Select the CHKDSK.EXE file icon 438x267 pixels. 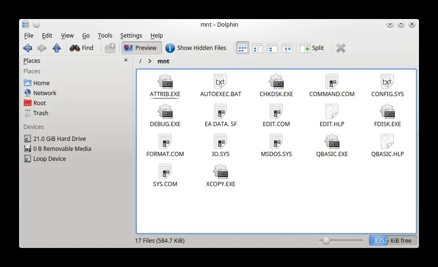click(276, 81)
